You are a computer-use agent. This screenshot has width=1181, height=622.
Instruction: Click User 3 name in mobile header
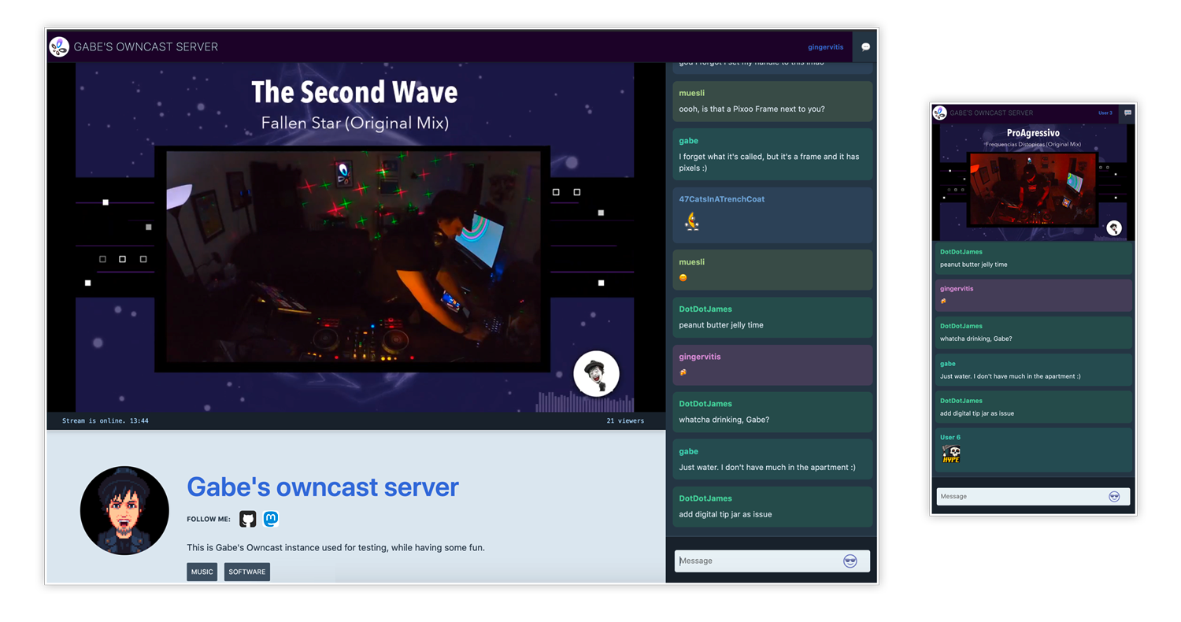pyautogui.click(x=1105, y=113)
